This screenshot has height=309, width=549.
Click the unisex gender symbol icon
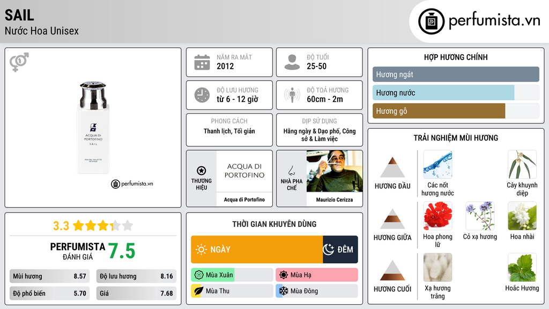tap(19, 62)
